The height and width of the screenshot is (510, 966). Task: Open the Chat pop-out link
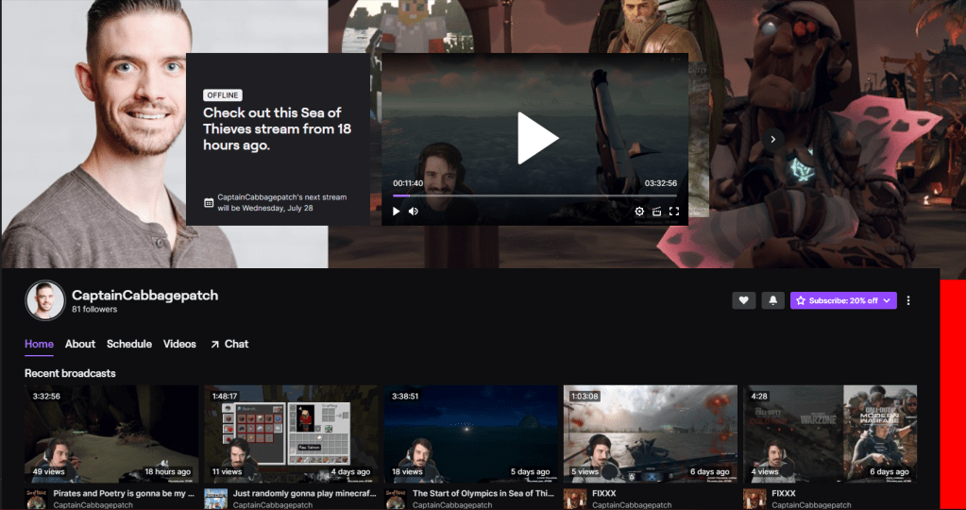[x=229, y=344]
